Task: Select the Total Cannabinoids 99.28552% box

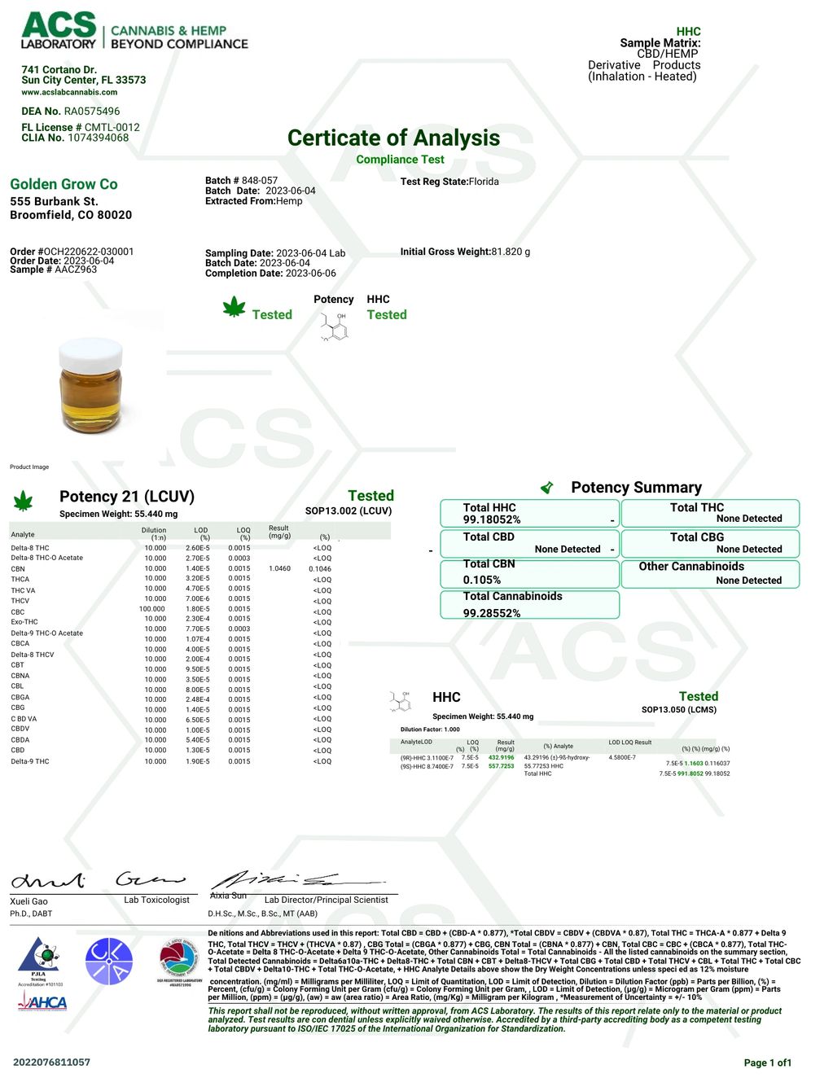Action: pos(529,604)
